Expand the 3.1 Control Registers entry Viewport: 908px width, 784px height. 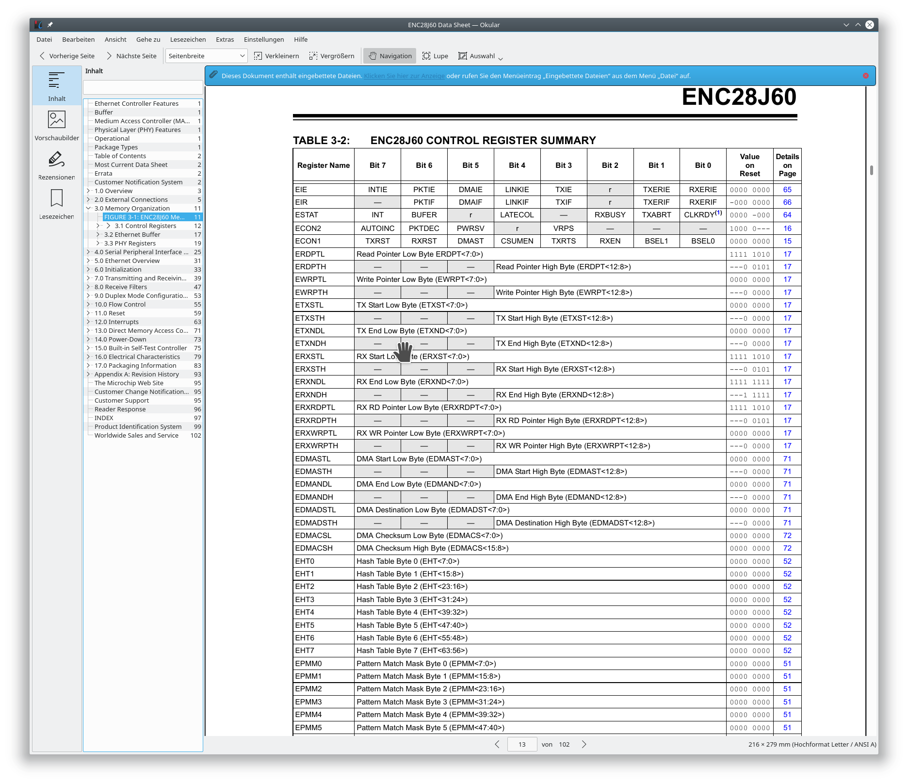point(98,226)
